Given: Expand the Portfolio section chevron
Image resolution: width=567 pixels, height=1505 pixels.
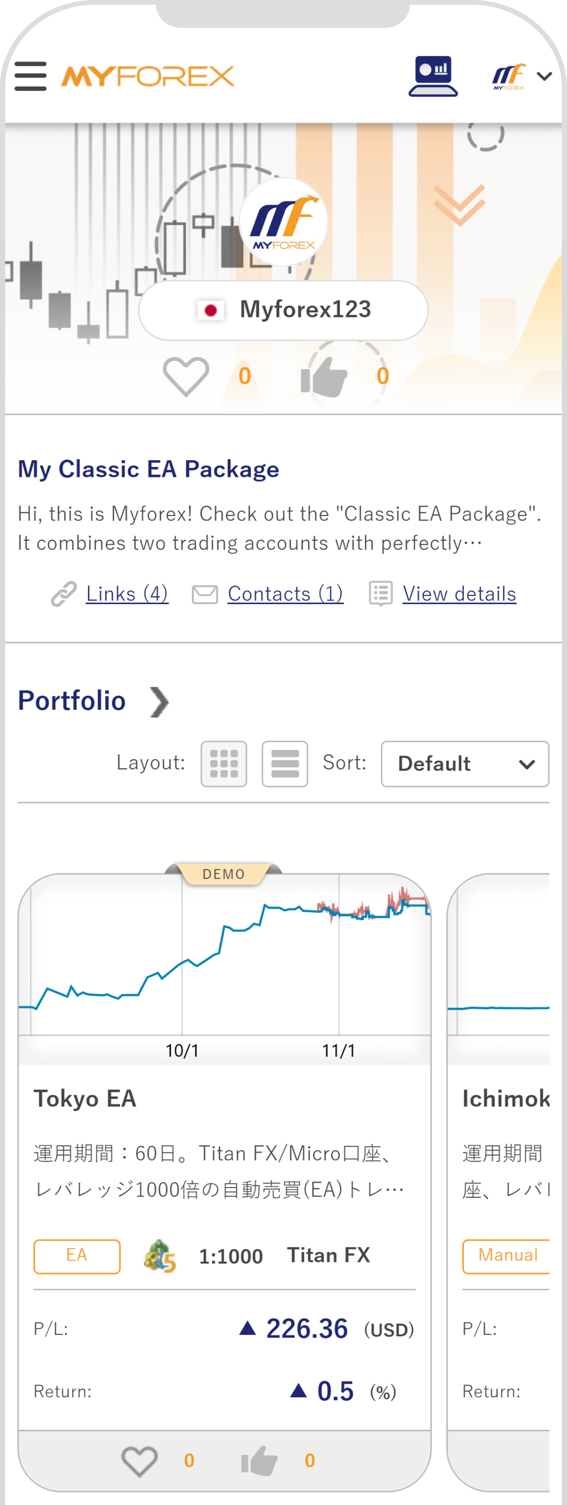Looking at the screenshot, I should (159, 701).
